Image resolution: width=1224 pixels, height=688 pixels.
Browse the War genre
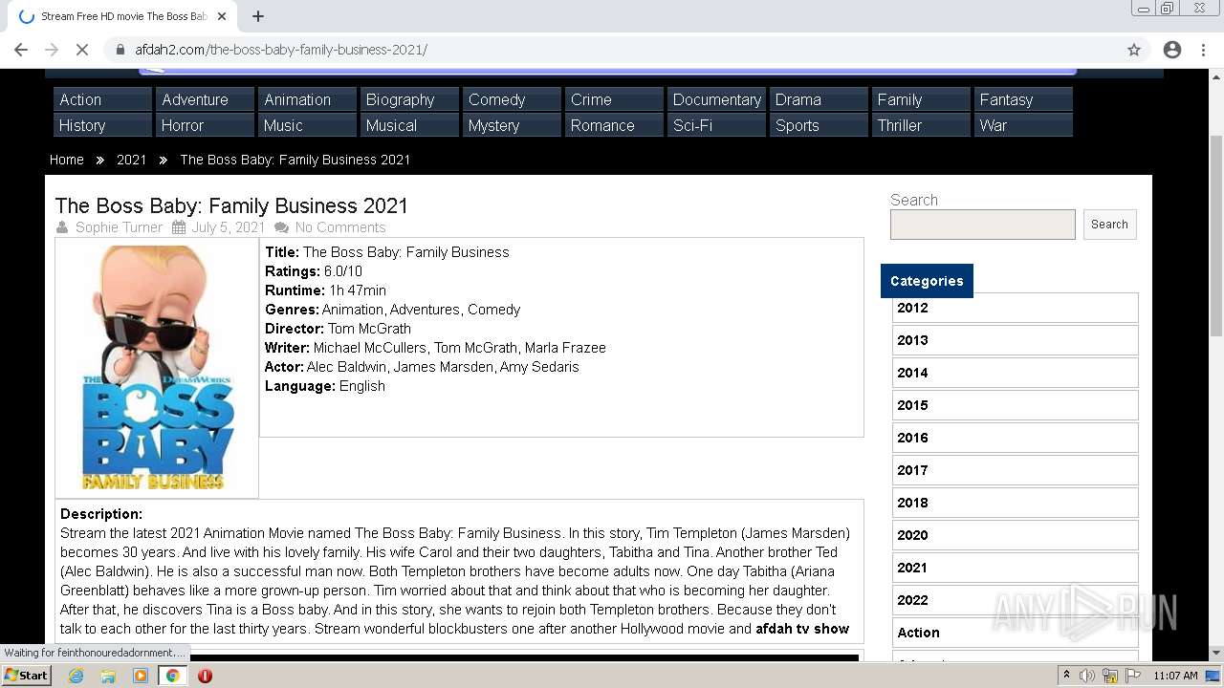point(1023,125)
